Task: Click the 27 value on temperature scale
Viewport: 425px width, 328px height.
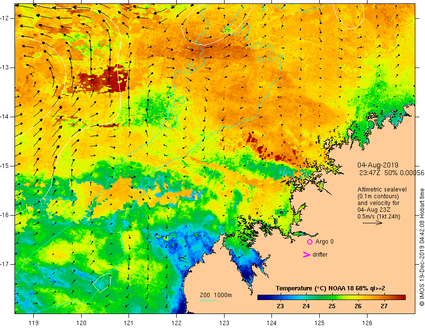Action: [x=384, y=306]
